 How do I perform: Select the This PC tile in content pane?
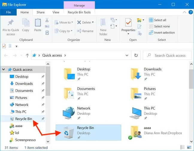155,113
